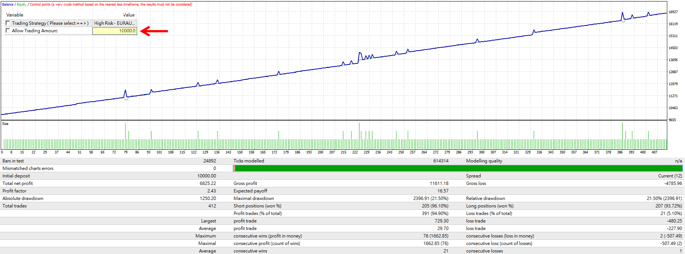Viewport: 685px width, 254px height.
Task: Click the Maximal consecutive profit value 1662.85 (76)
Action: pos(436,243)
